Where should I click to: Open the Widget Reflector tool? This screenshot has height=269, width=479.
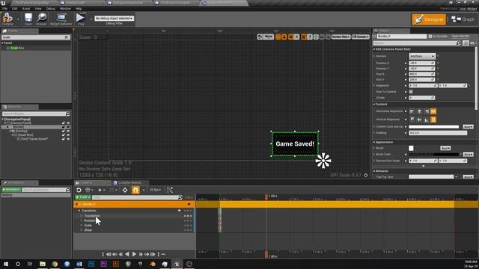point(61,18)
